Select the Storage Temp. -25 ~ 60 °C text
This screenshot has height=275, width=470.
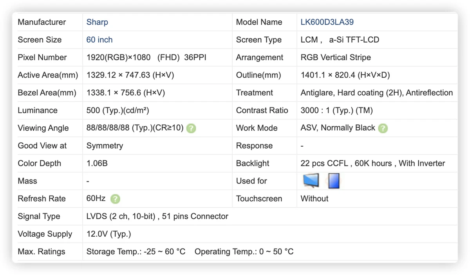point(136,252)
